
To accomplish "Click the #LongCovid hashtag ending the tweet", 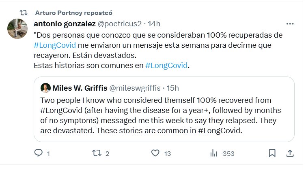I will coord(166,65).
